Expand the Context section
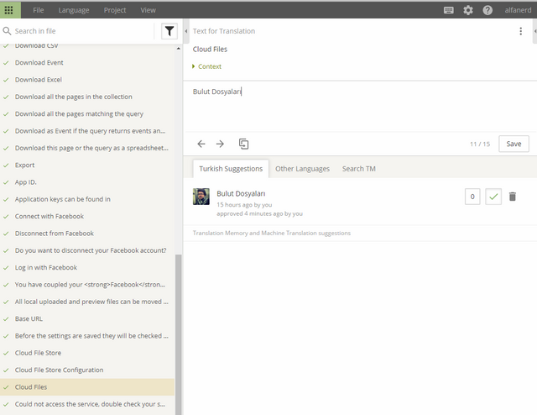The height and width of the screenshot is (415, 537). point(207,66)
